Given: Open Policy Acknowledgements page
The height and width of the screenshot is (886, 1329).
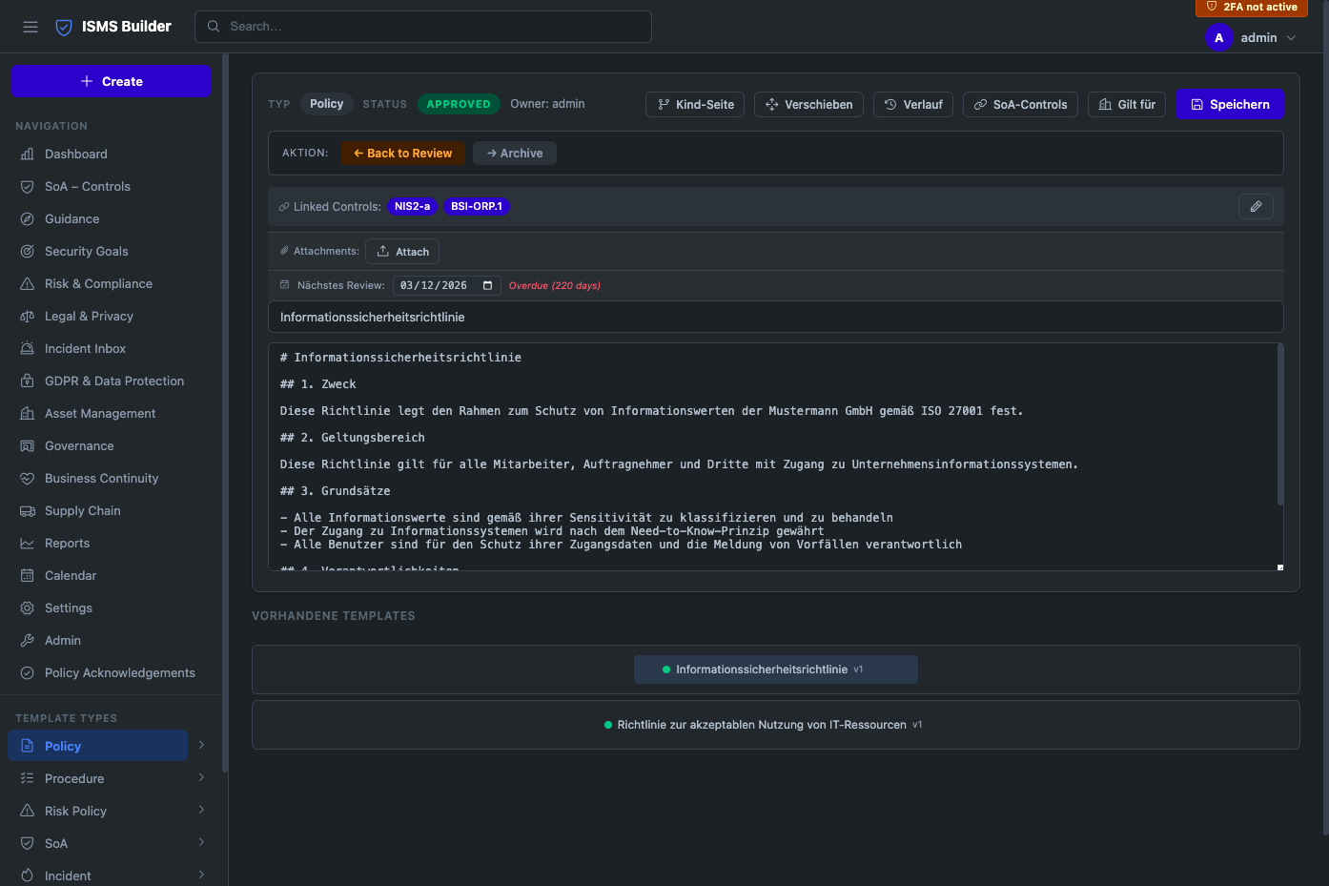Looking at the screenshot, I should pos(112,673).
